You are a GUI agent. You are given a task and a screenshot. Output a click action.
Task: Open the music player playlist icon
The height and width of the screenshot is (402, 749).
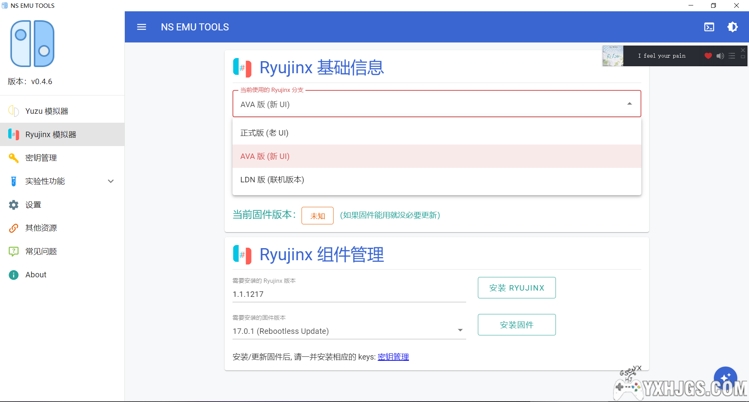click(732, 56)
